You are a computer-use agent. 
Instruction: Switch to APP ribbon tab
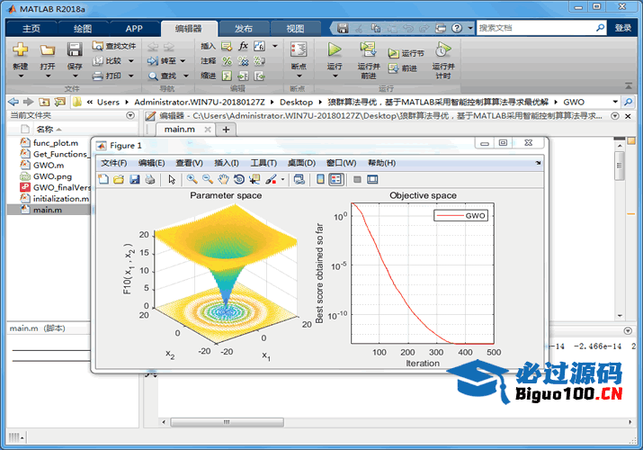coord(134,28)
